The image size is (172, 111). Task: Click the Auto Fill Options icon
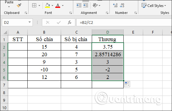[127, 84]
